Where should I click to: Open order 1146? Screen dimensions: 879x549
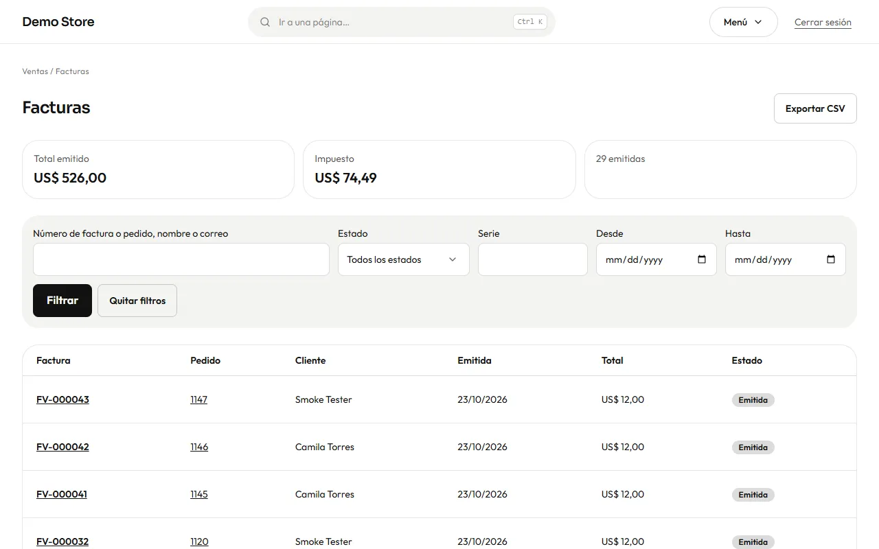199,447
